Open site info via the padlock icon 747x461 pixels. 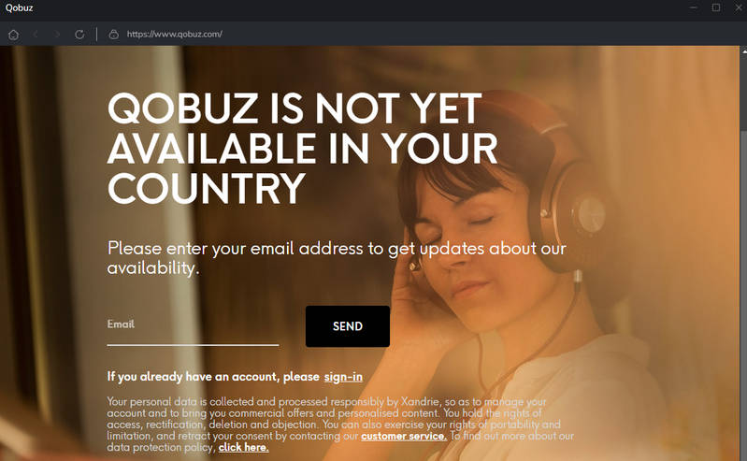coord(113,35)
